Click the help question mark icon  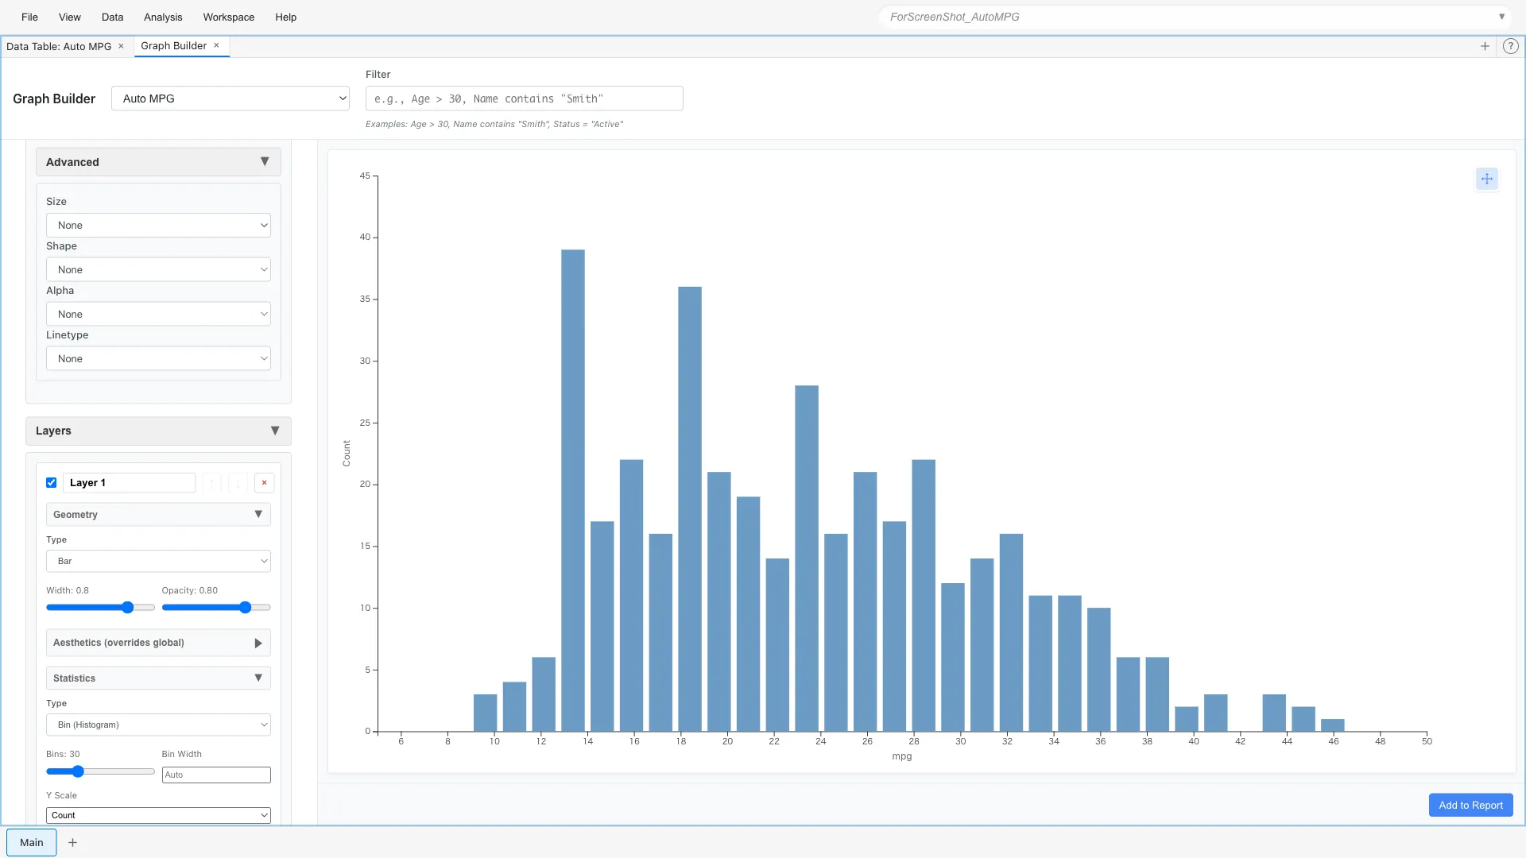[1510, 46]
